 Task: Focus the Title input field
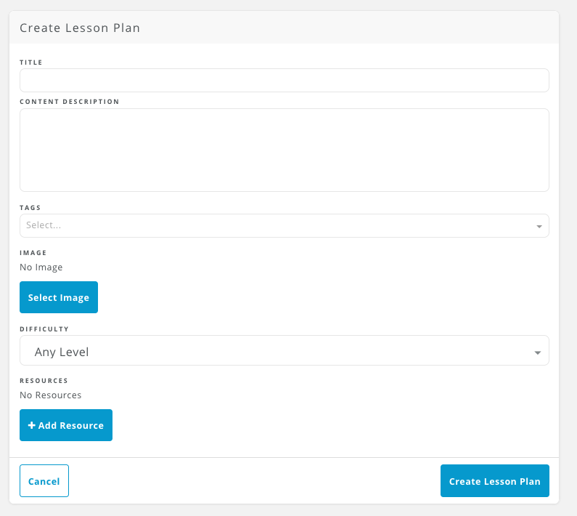[284, 81]
